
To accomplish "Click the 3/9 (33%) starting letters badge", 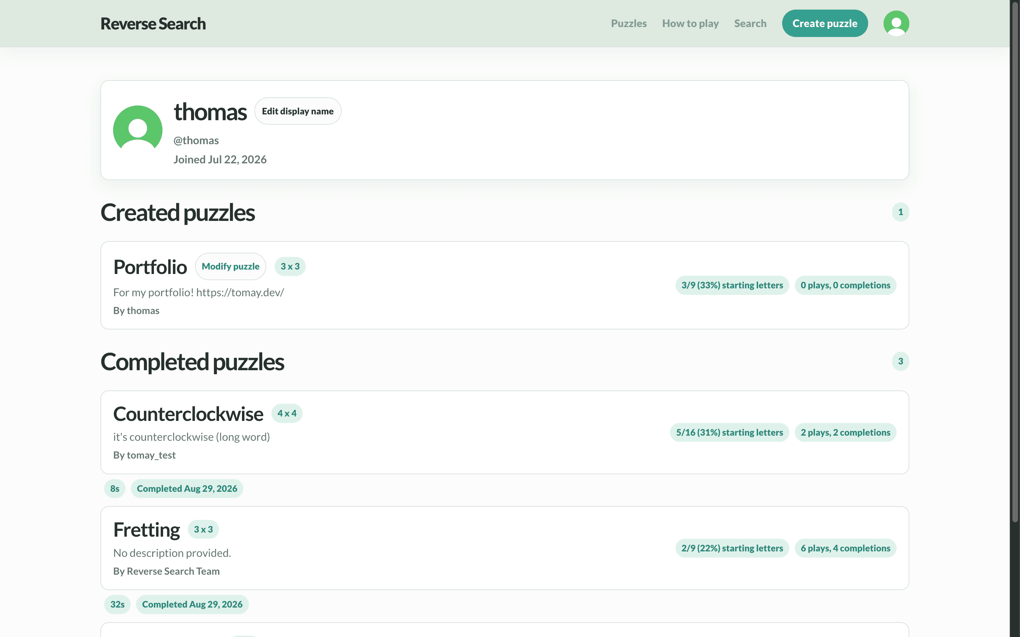I will pos(732,285).
